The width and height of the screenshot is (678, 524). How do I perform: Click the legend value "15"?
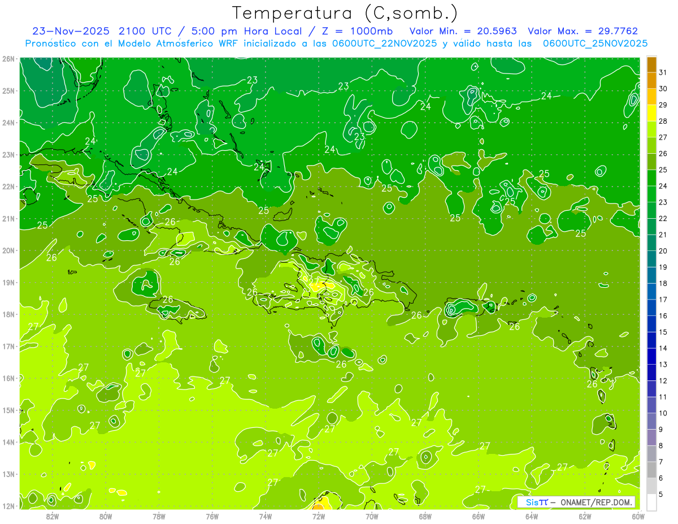point(663,332)
